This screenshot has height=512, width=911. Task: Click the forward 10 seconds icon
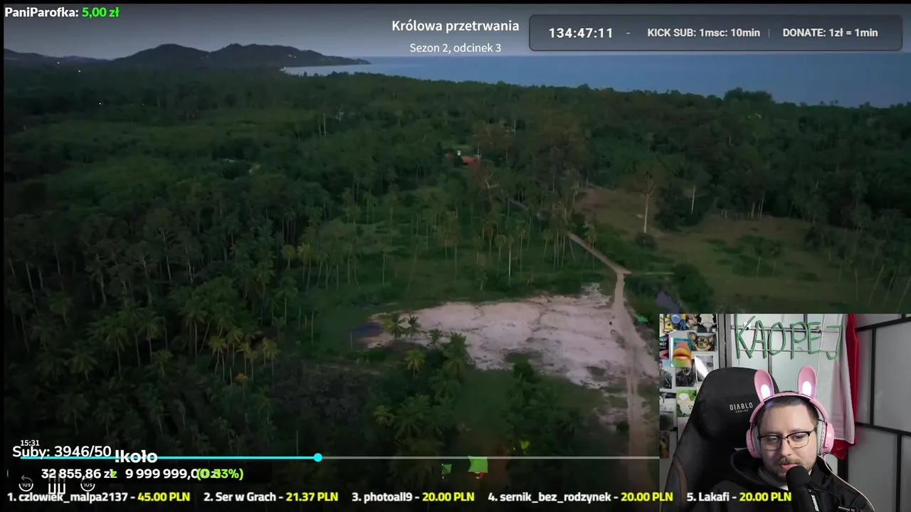tap(88, 484)
